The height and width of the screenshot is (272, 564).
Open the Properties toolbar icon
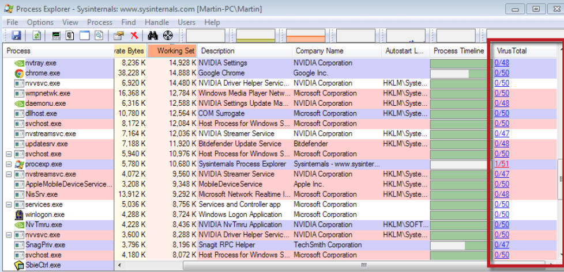[x=119, y=35]
